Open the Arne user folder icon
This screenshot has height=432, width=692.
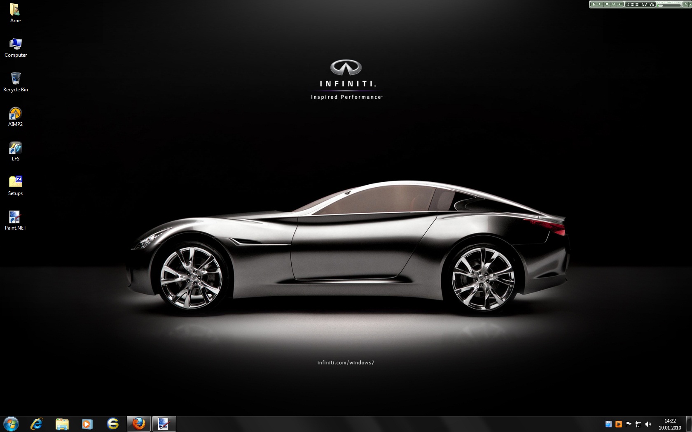pyautogui.click(x=15, y=12)
